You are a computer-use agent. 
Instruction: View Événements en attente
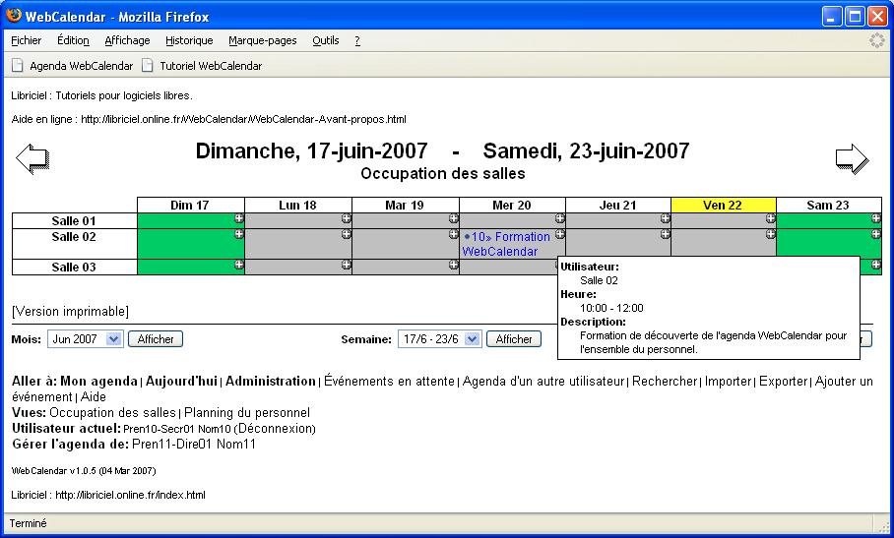389,382
